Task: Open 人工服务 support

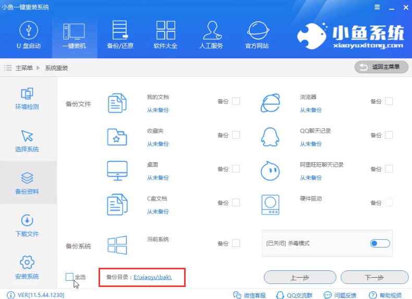Action: tap(211, 35)
